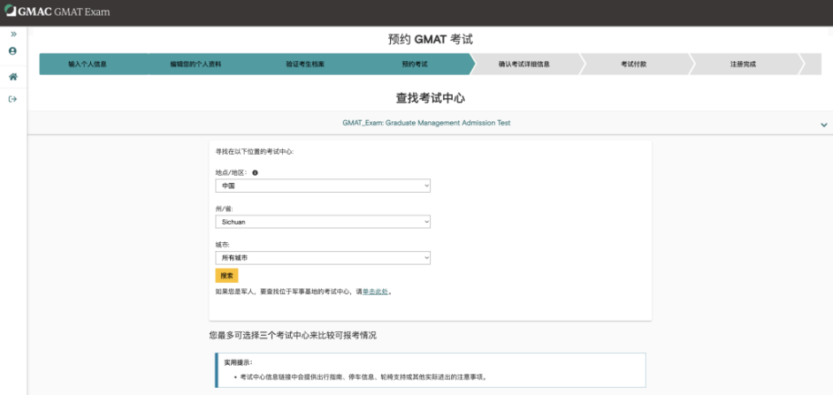
Task: Click the 城市 field label
Action: pos(222,245)
